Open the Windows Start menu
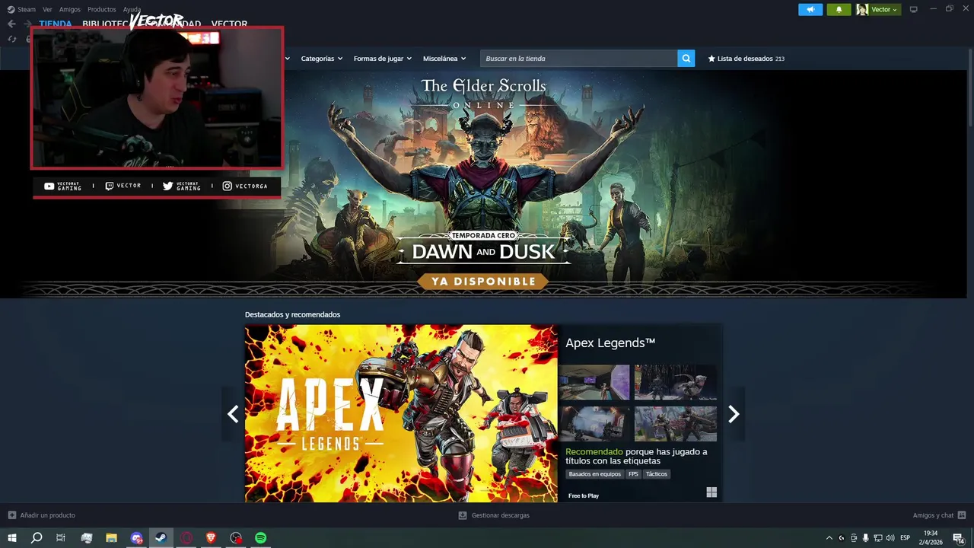The image size is (974, 548). coord(11,538)
